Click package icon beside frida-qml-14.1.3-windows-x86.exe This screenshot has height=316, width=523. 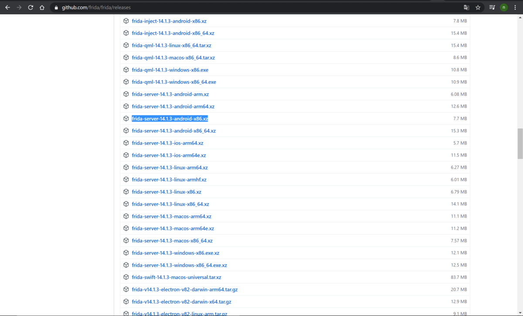coord(126,70)
